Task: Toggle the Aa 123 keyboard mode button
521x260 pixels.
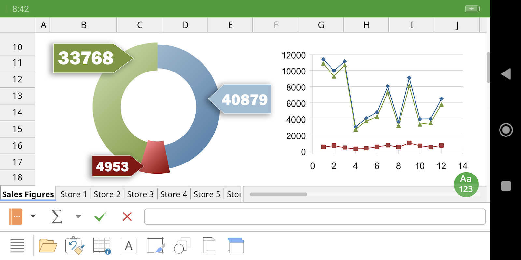Action: tap(466, 184)
